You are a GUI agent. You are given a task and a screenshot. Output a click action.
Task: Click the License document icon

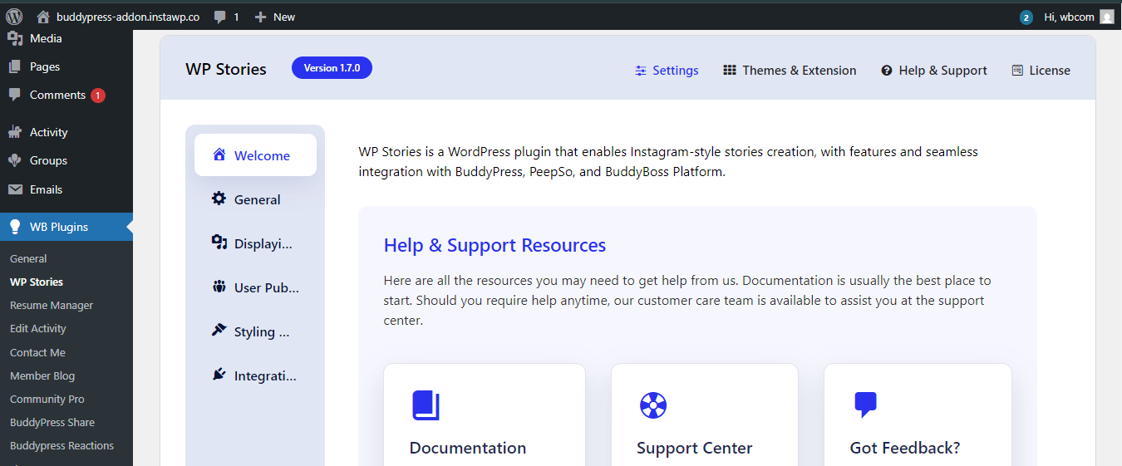pyautogui.click(x=1017, y=71)
